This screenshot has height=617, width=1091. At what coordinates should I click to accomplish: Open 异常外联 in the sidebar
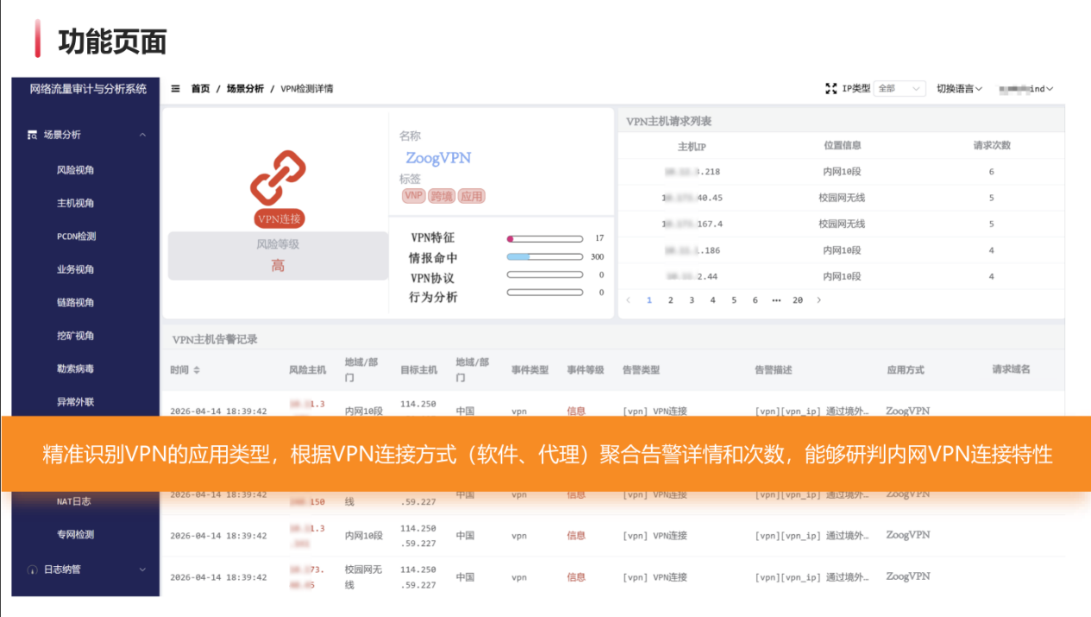pos(76,402)
